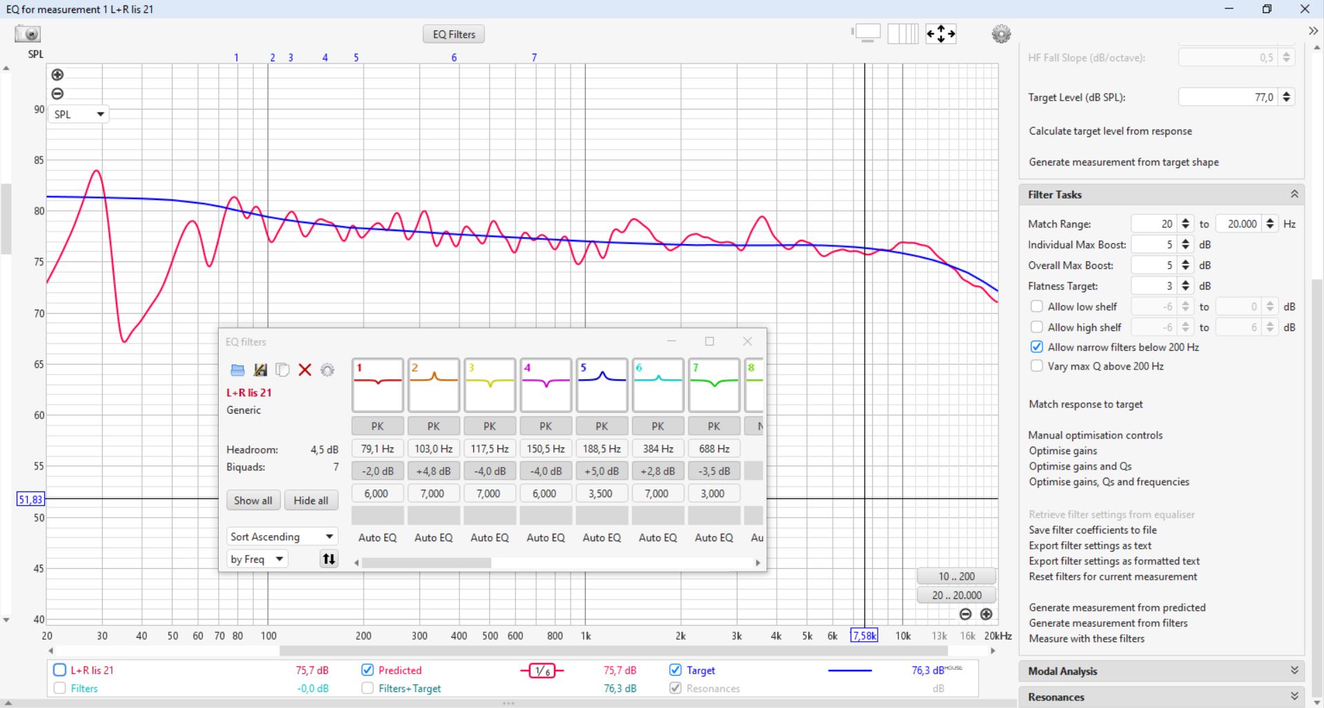Toggle vertical lines frequency axis icon

point(902,33)
